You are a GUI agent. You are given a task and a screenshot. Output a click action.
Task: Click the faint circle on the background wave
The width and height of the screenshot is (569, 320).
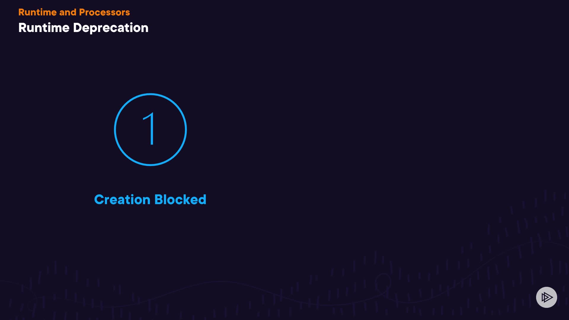(x=383, y=282)
